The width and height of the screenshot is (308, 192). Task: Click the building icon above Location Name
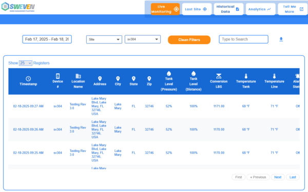click(78, 76)
